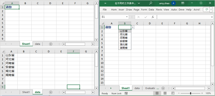Viewport: 215px width, 96px height.
Task: Click the select-all corner in the right worksheet
Action: click(x=102, y=23)
